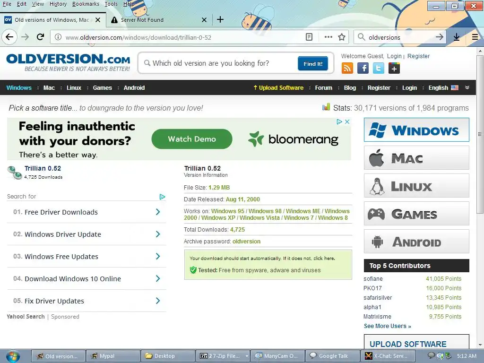Click the See More Users link
This screenshot has height=363, width=484.
pos(388,326)
